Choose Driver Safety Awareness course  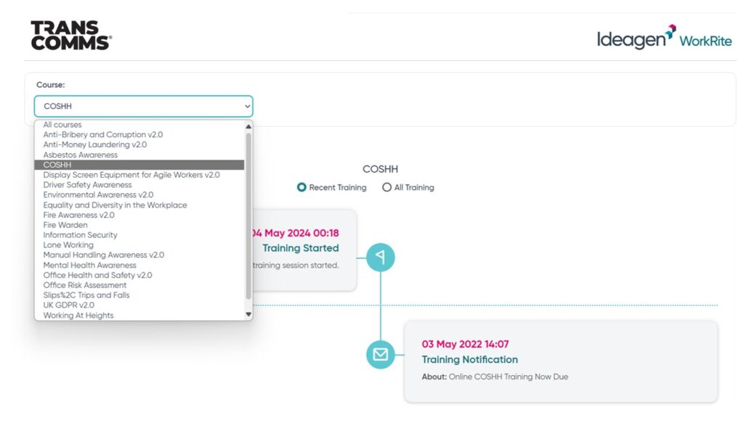tap(87, 185)
